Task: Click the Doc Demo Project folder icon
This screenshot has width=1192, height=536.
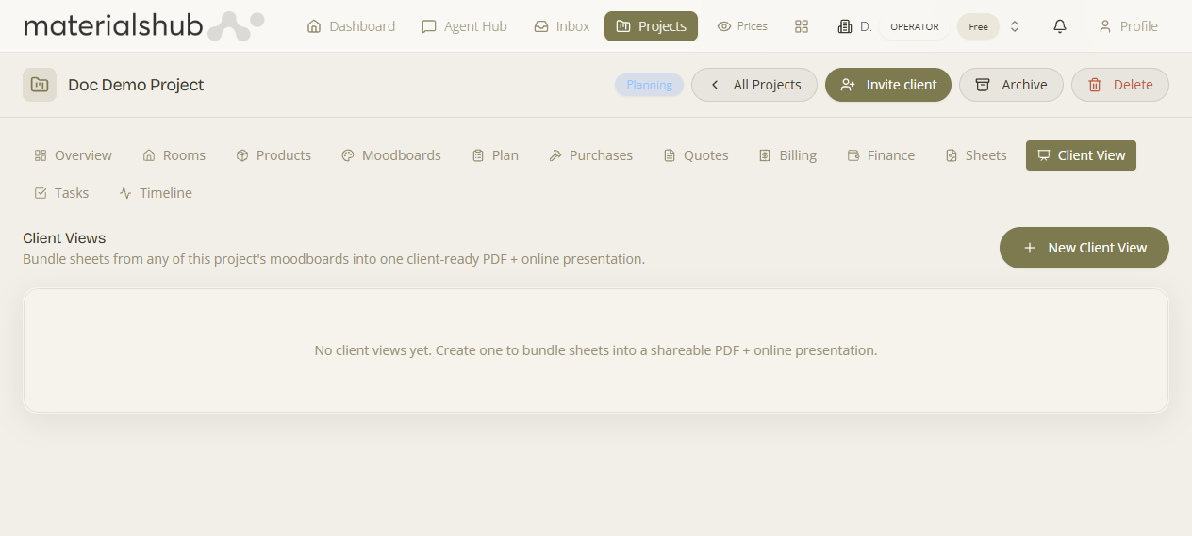Action: [x=40, y=85]
